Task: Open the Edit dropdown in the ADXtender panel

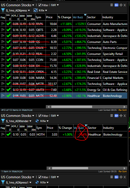Action: (x=55, y=116)
